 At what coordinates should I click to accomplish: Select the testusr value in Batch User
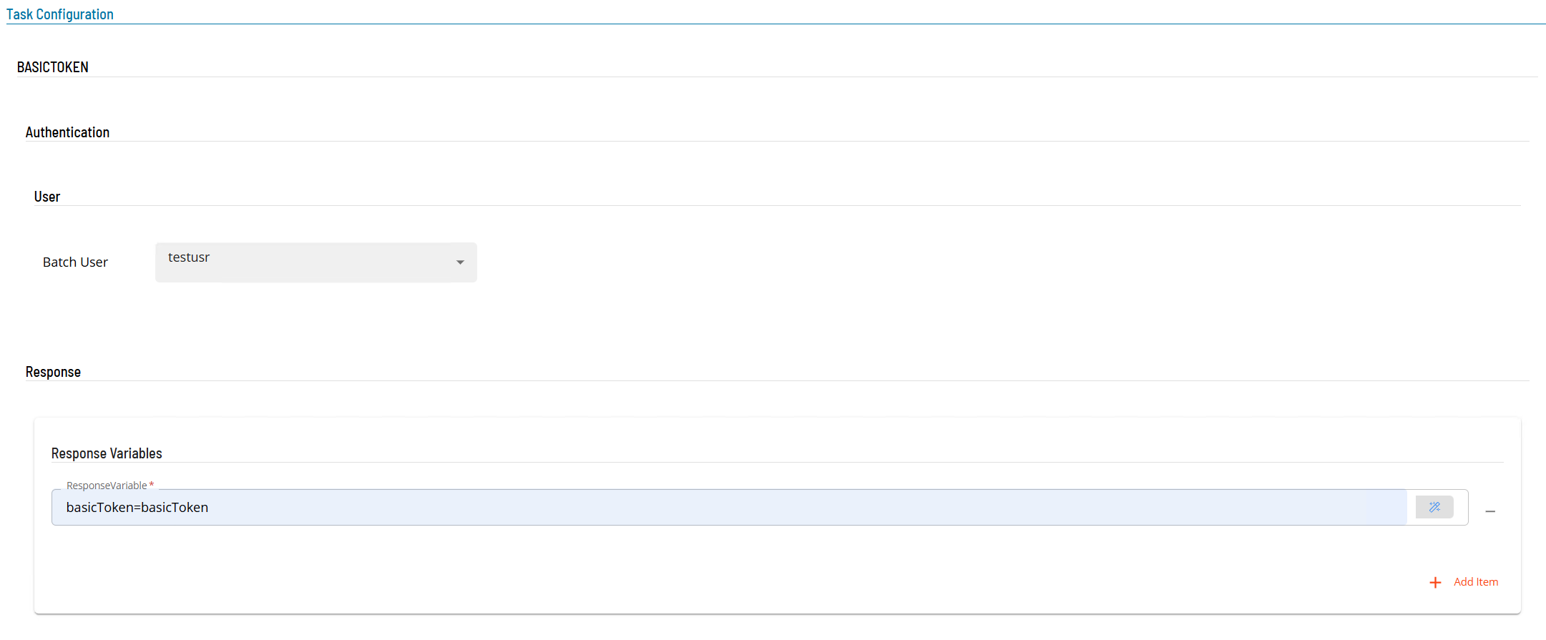tap(189, 257)
